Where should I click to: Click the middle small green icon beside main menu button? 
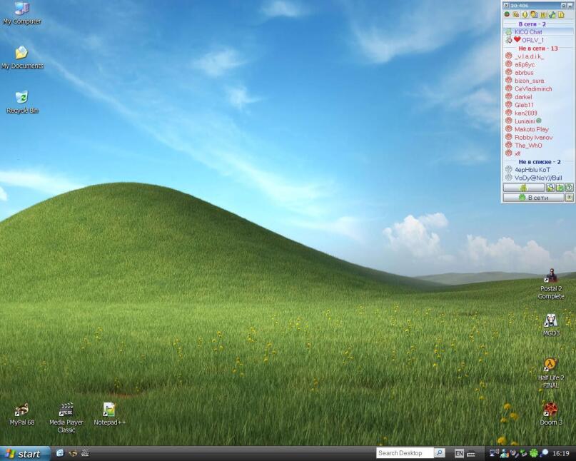(560, 188)
